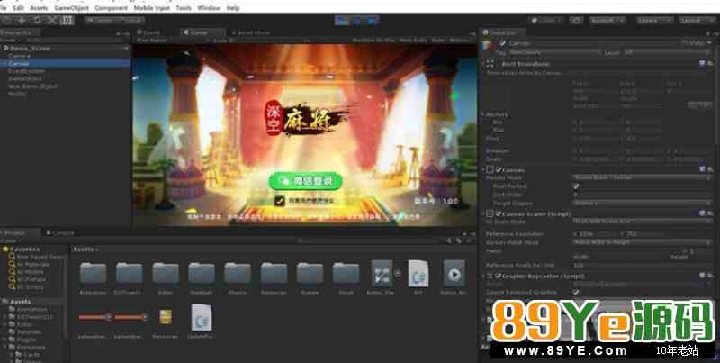The height and width of the screenshot is (363, 720).
Task: Open the Rect Transform gear settings menu
Action: (x=709, y=63)
